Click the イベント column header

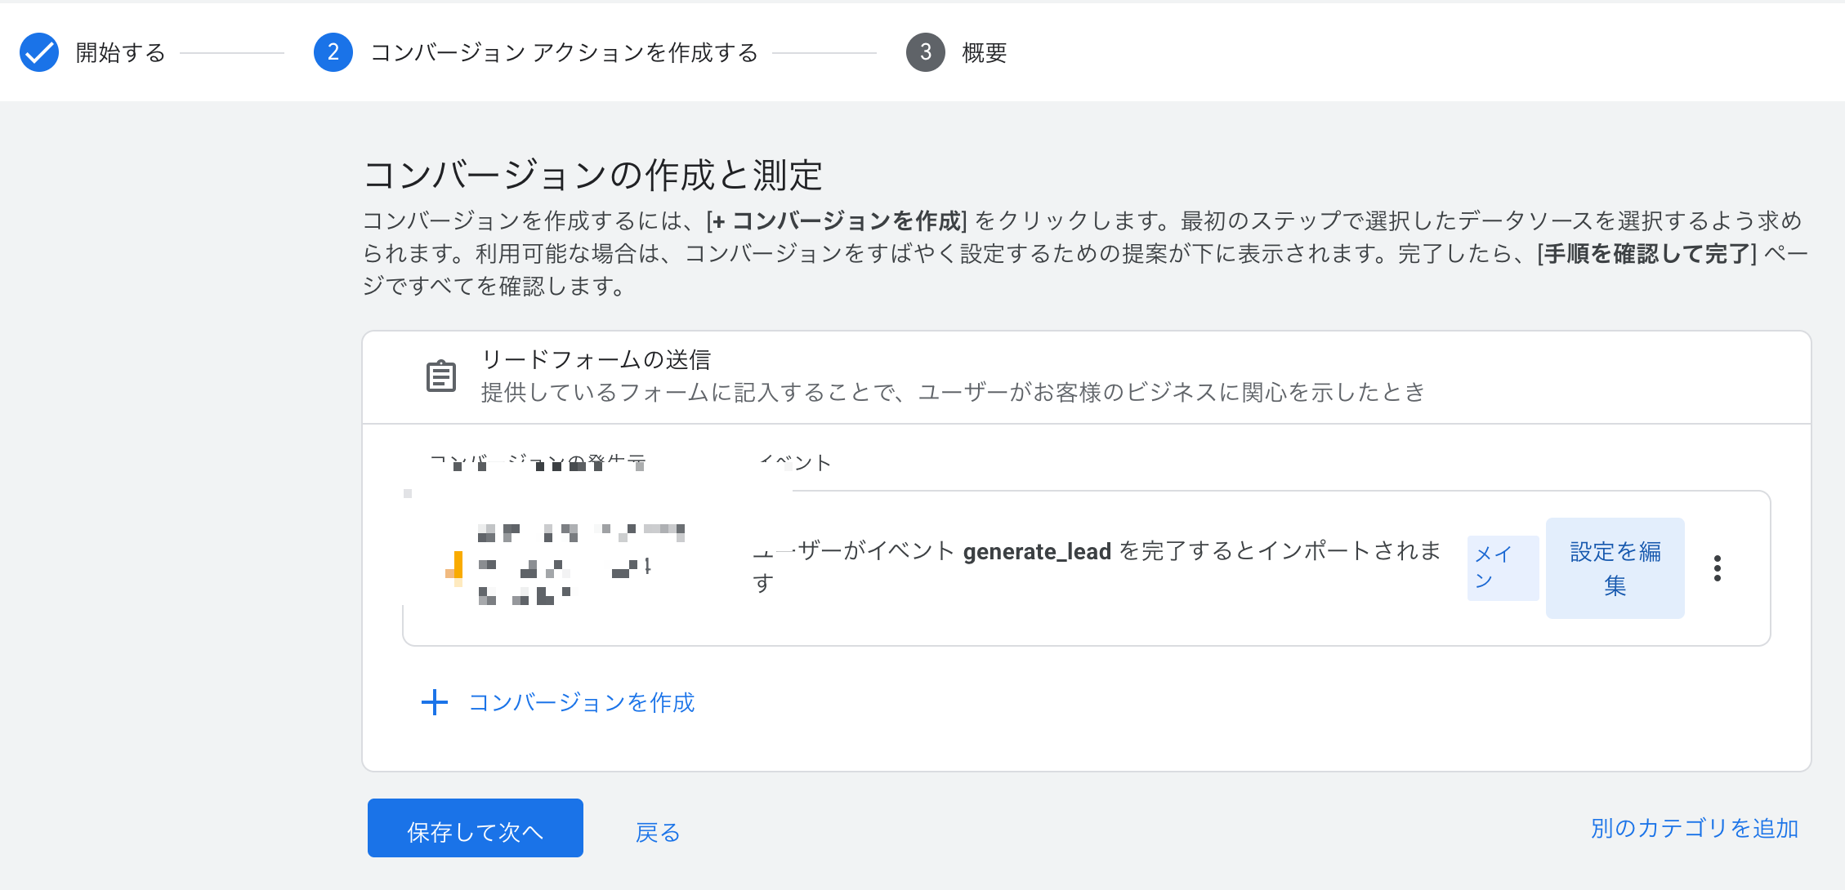coord(795,463)
